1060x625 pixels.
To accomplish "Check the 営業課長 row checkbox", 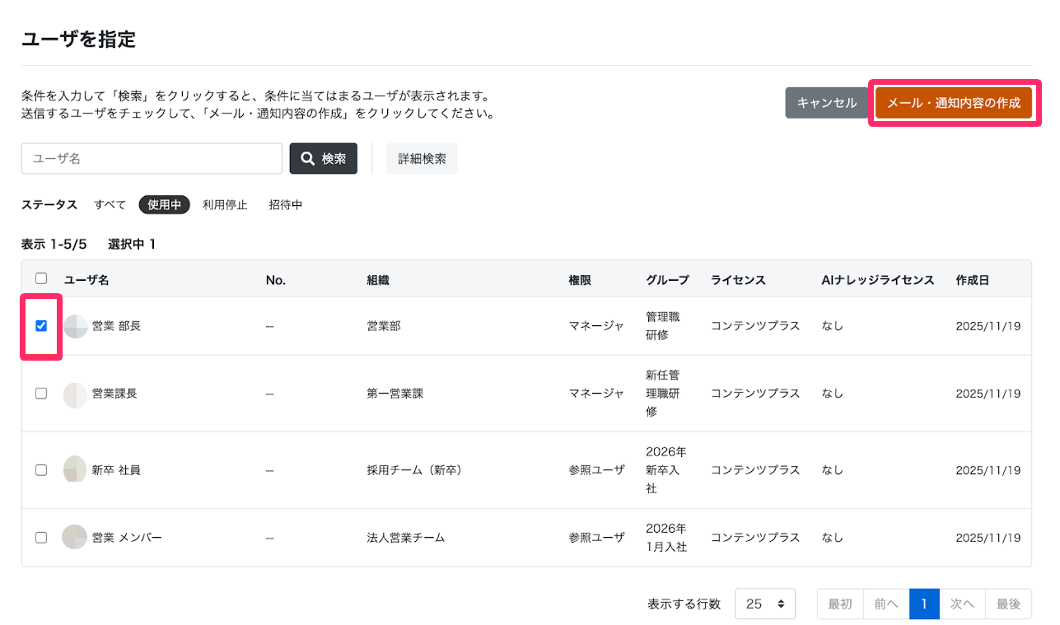I will (x=41, y=394).
